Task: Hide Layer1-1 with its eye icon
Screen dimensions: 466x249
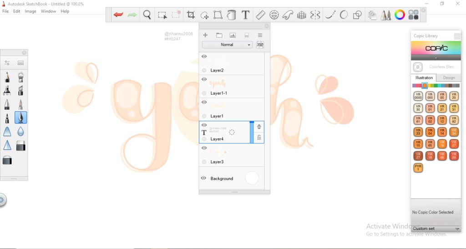Action: (x=204, y=79)
